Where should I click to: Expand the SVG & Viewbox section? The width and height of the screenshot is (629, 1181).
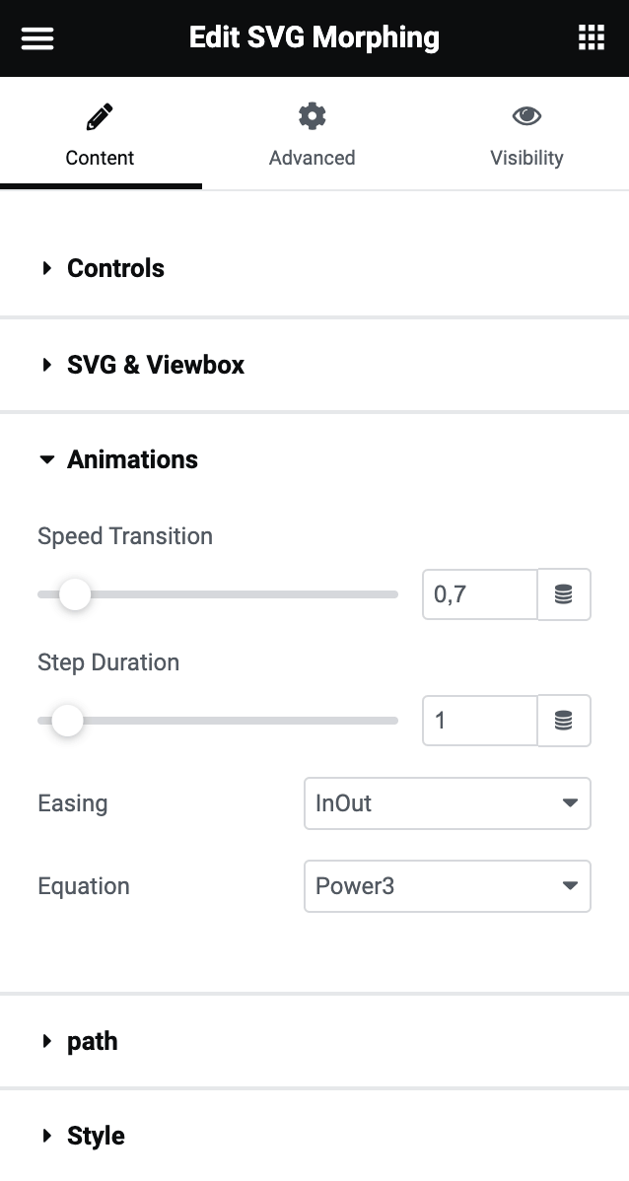155,365
